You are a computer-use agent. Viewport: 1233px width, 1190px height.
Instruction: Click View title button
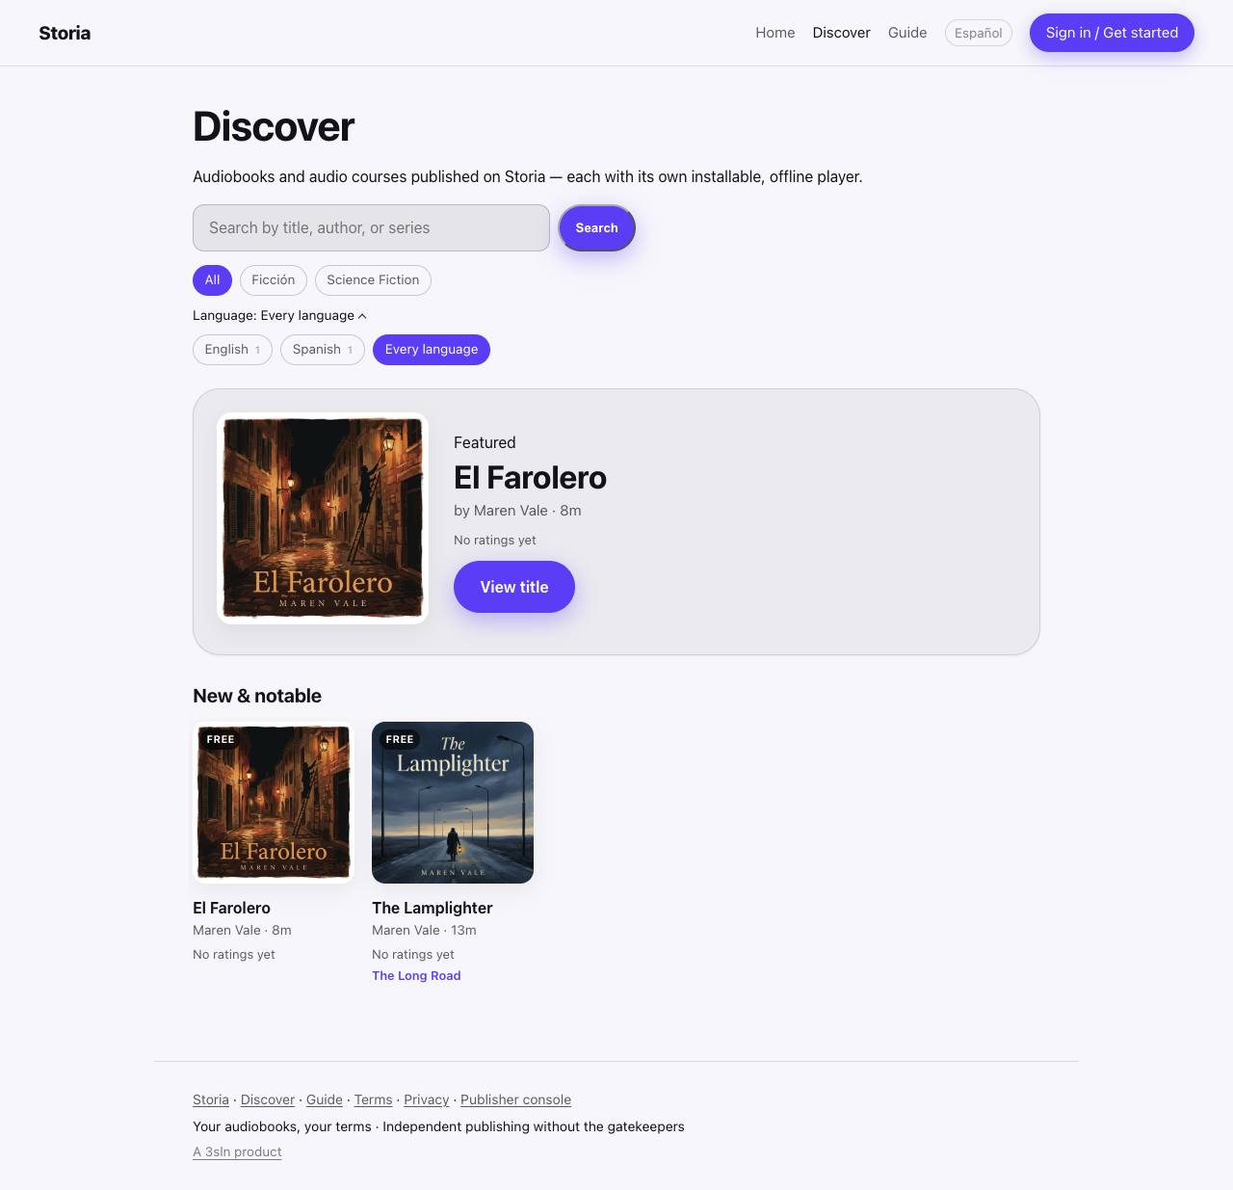click(x=514, y=587)
